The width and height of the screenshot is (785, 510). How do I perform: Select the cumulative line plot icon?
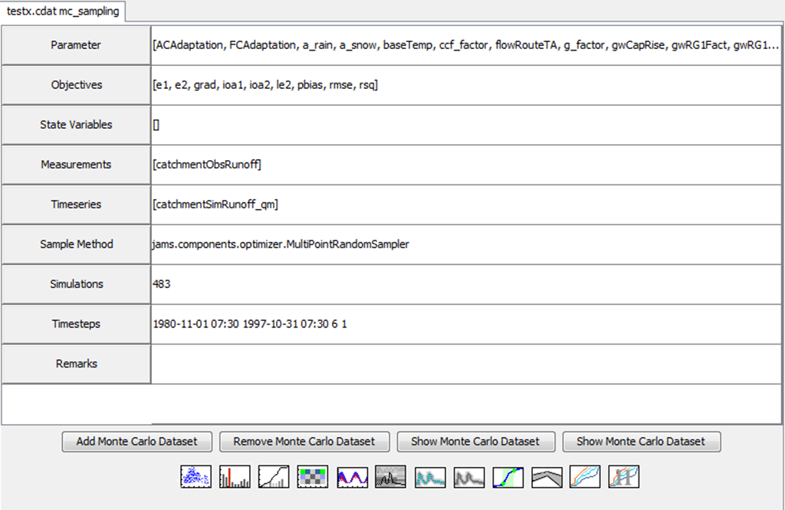274,477
